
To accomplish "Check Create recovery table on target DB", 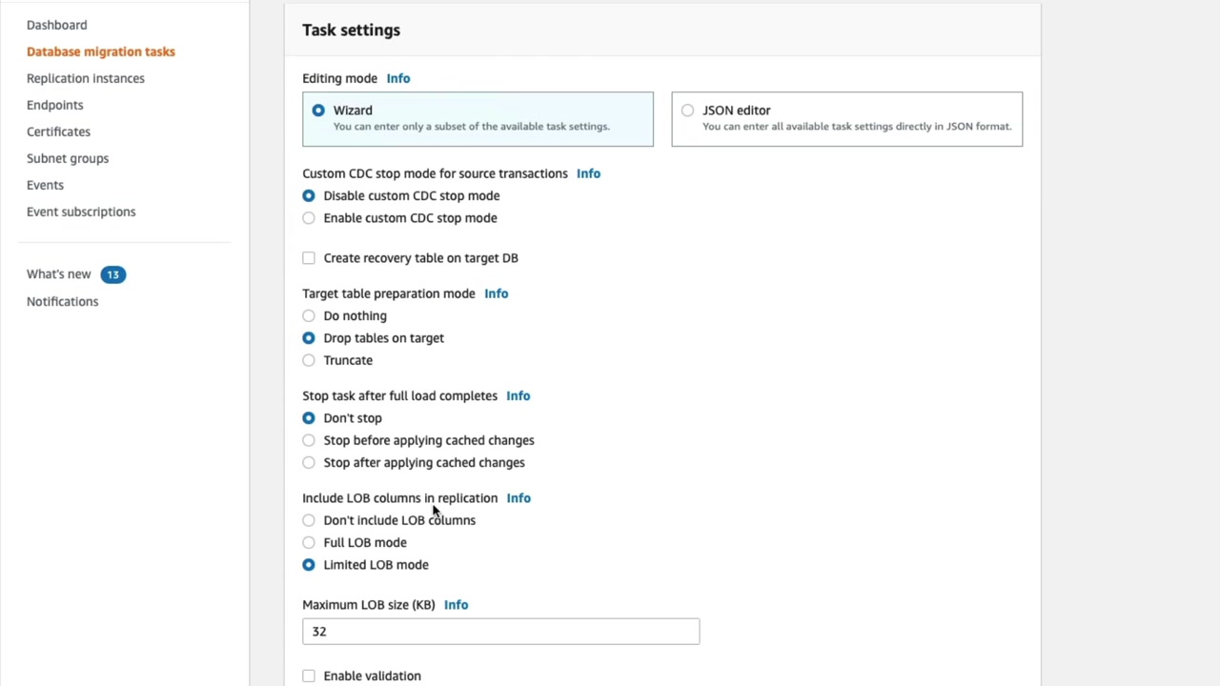I will coord(309,258).
